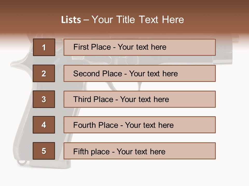Image resolution: width=249 pixels, height=186 pixels.
Task: Click the number 1 box
Action: tap(44, 47)
